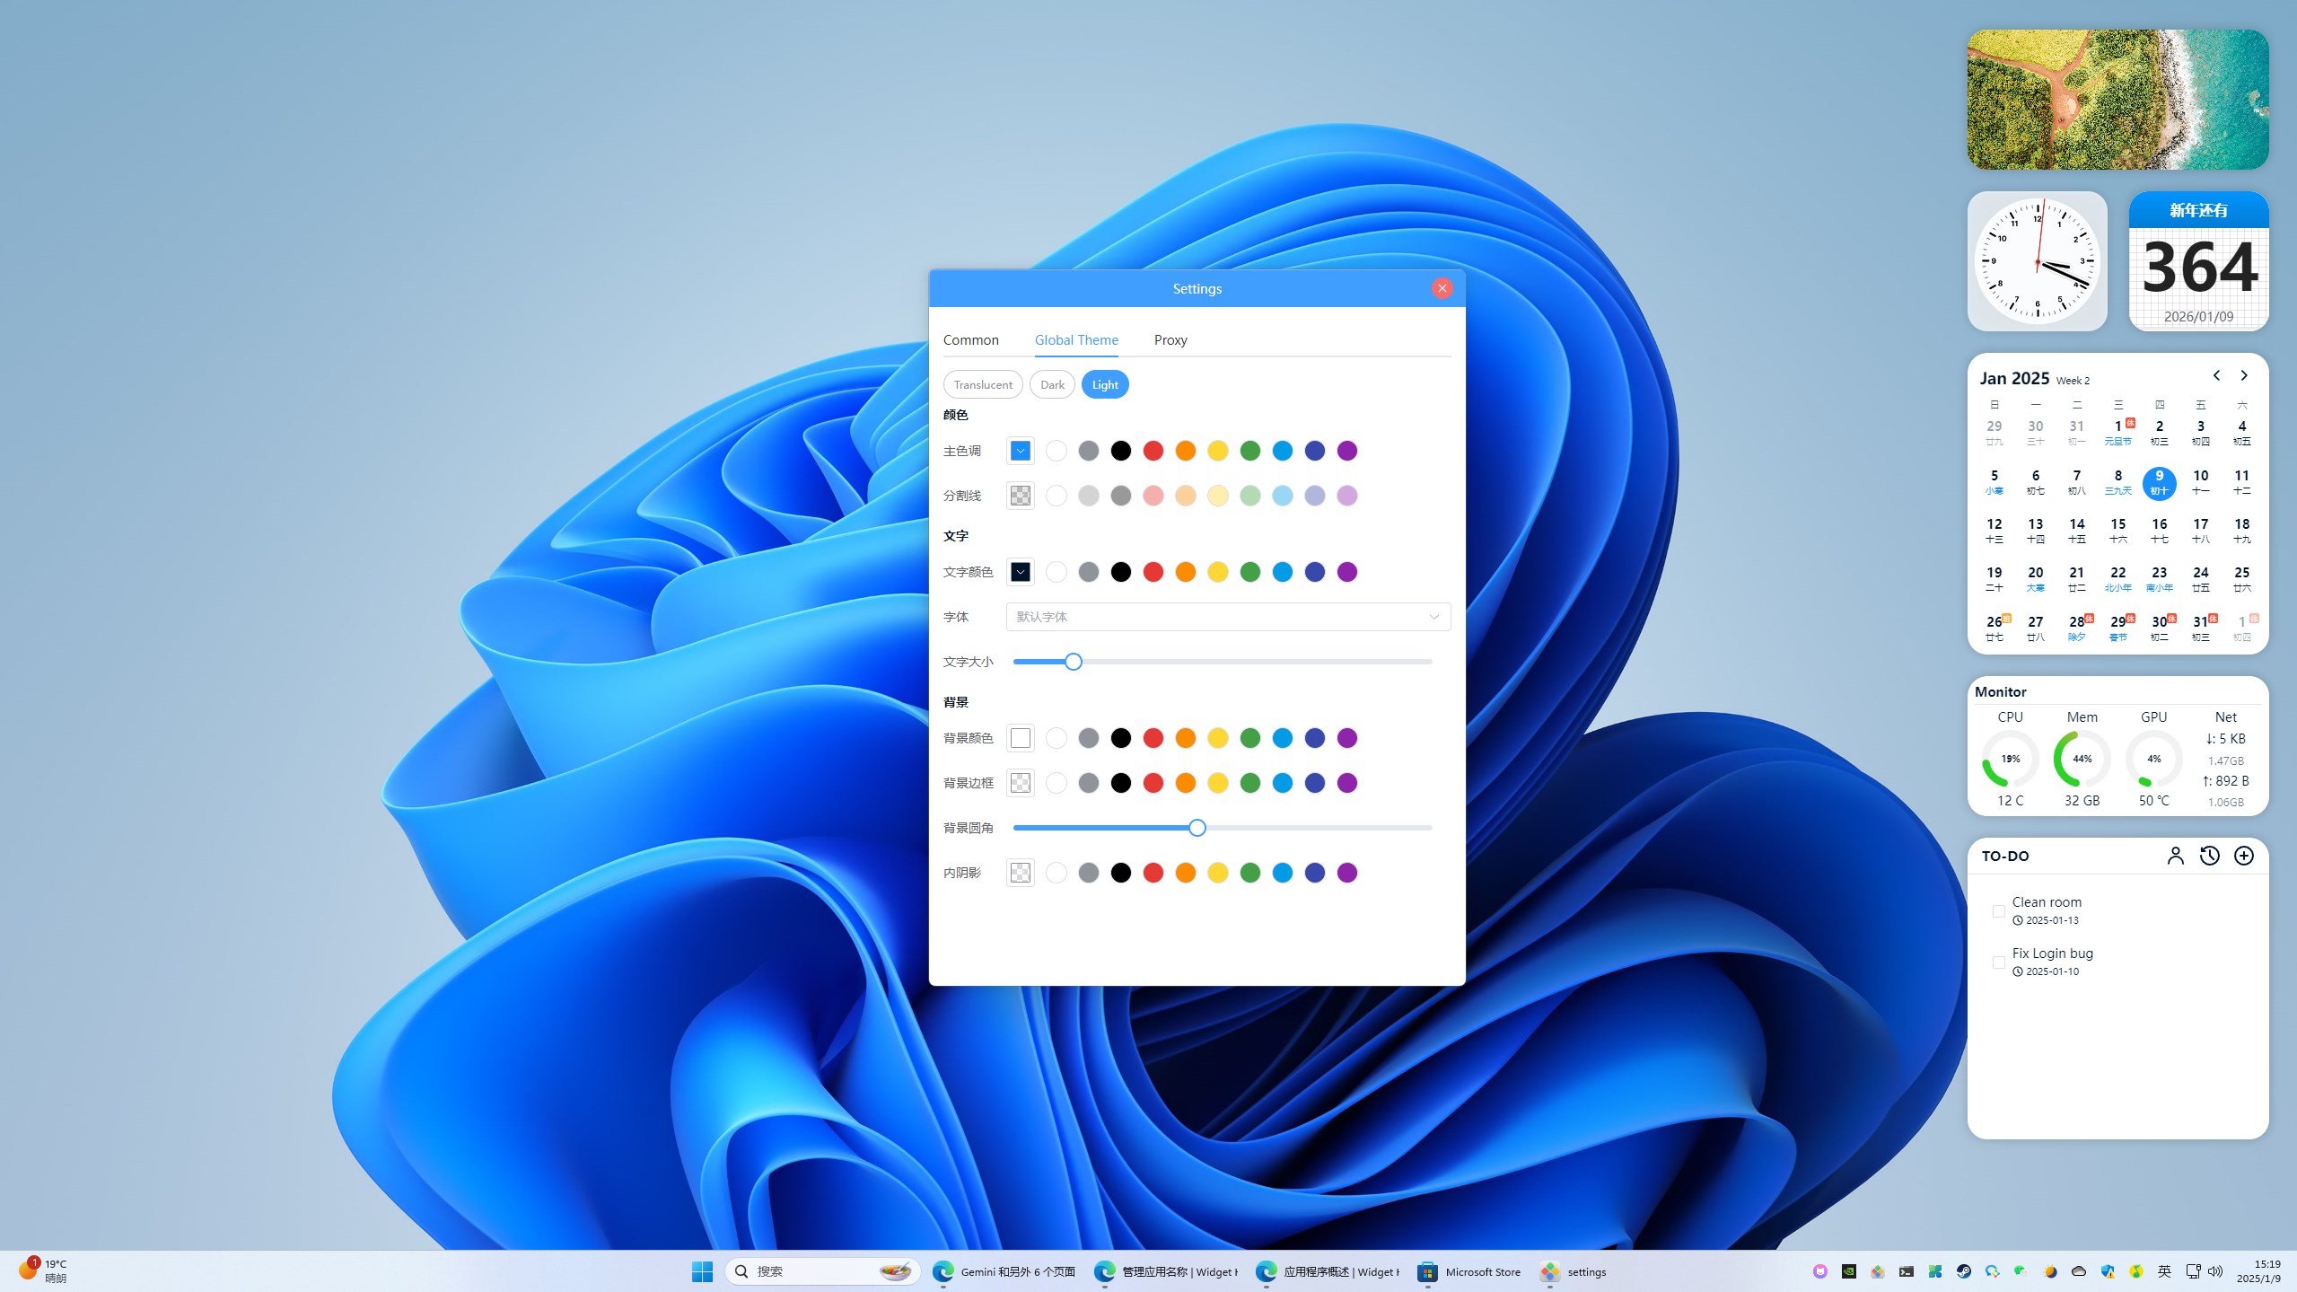Open the TO-DO history clock icon

(2209, 856)
